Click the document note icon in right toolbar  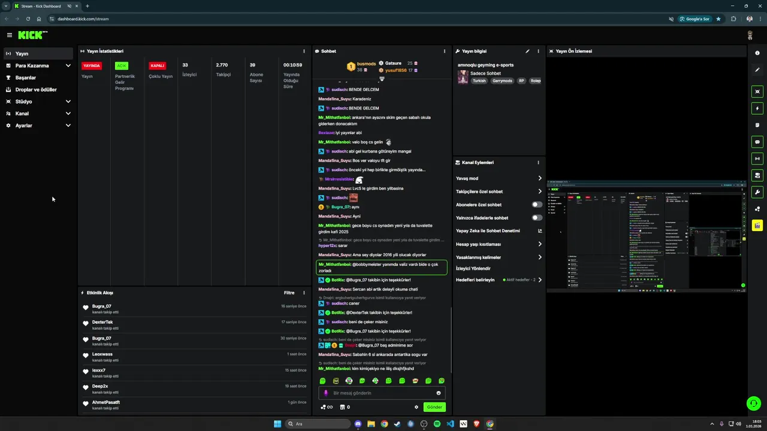tap(757, 125)
